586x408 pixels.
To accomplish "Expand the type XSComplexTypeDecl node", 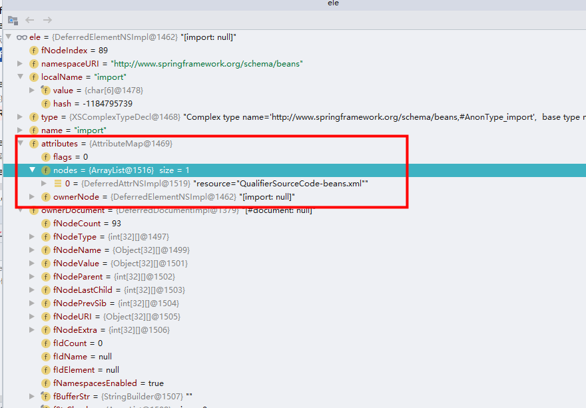I will pyautogui.click(x=21, y=117).
